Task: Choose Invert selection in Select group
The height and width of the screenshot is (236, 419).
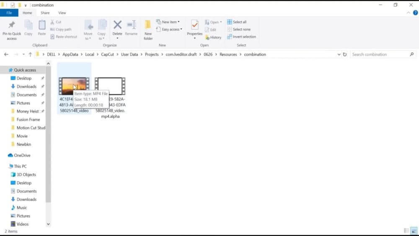Action: tap(241, 36)
